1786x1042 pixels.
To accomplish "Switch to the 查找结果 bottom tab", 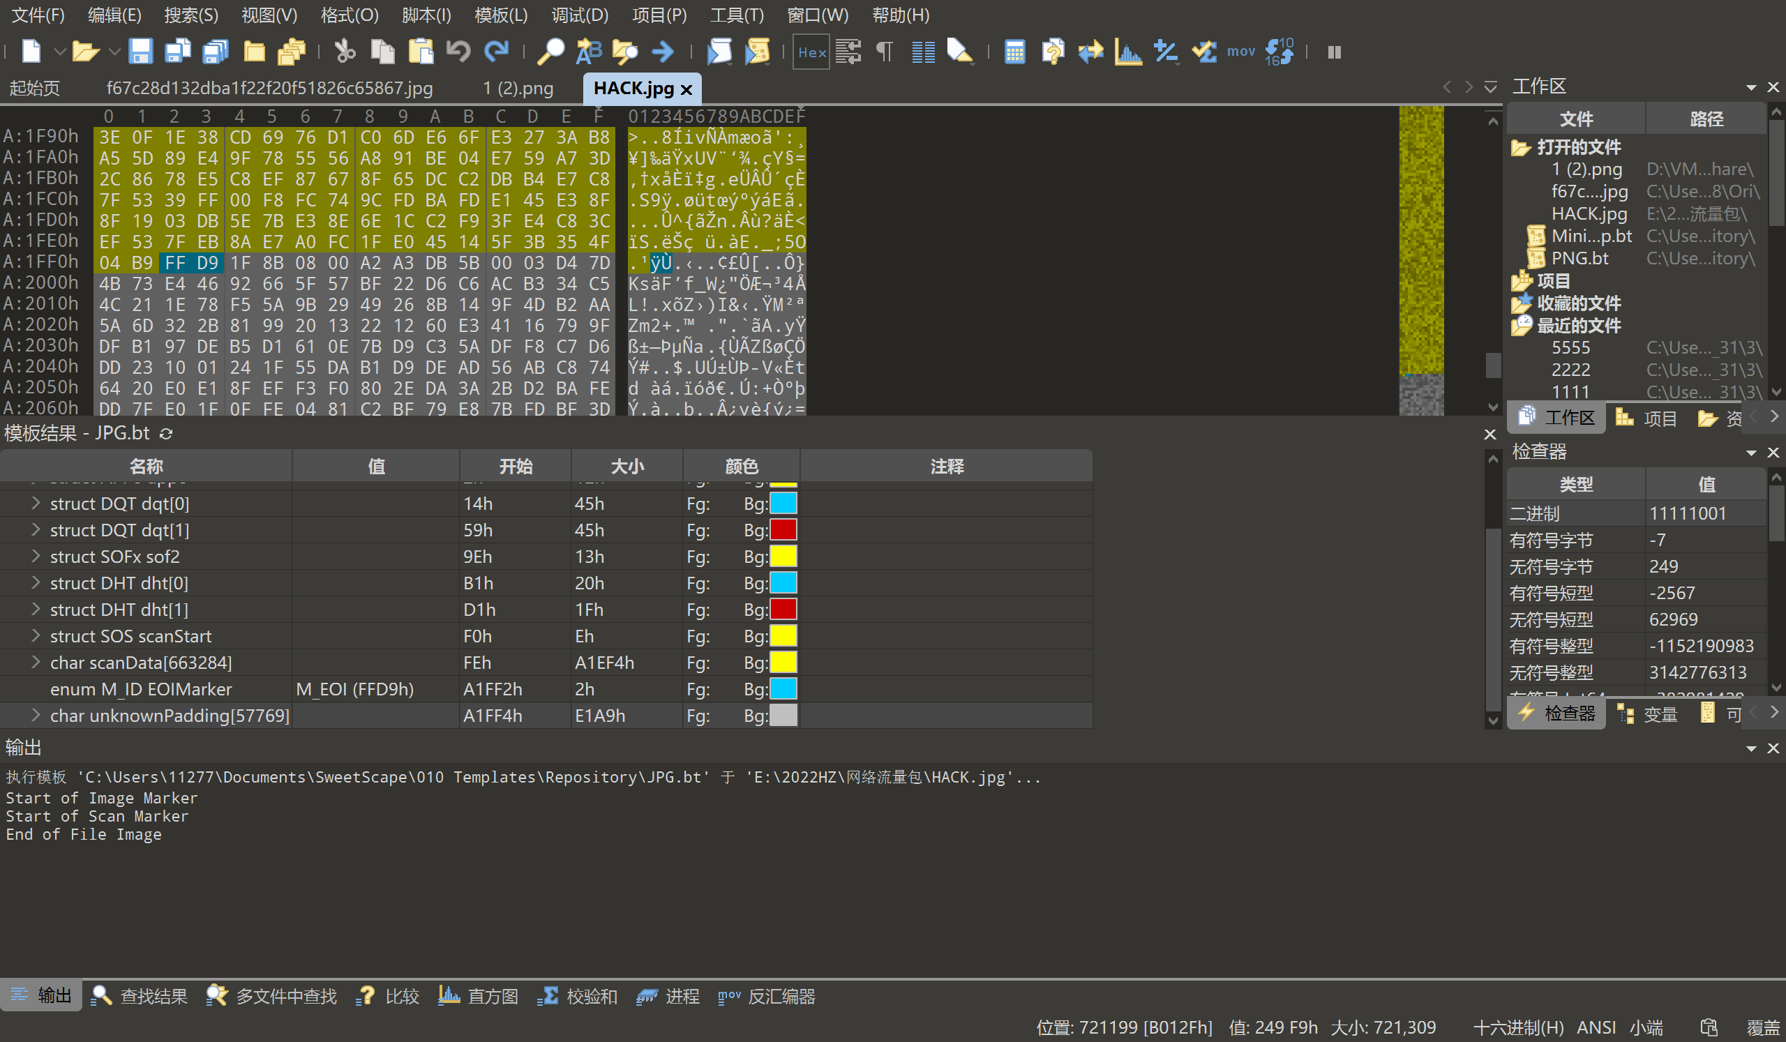I will (x=140, y=996).
